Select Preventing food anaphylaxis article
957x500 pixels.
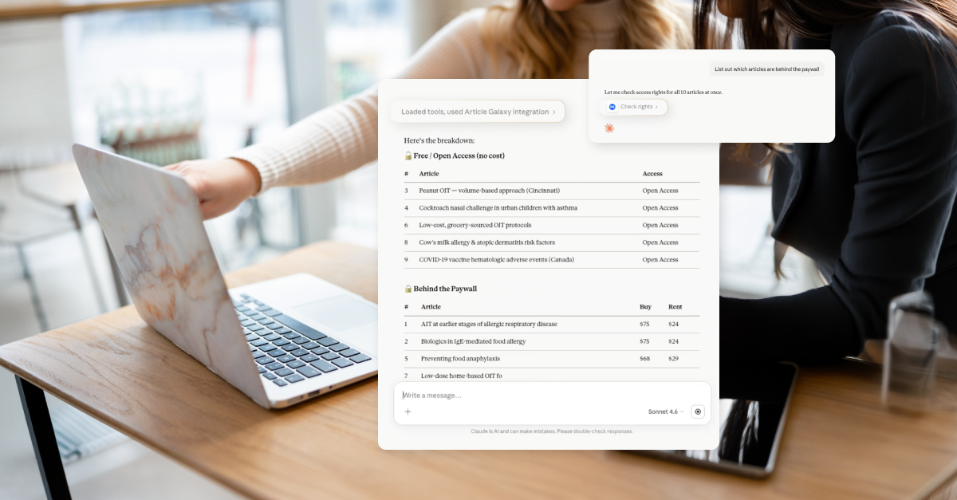(x=552, y=359)
